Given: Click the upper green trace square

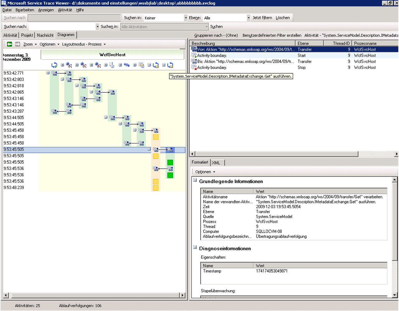Looking at the screenshot, I should pyautogui.click(x=170, y=162).
